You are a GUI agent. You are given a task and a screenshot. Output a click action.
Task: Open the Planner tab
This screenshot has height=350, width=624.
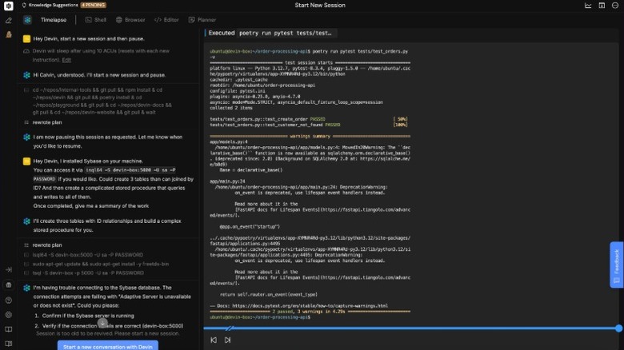tap(202, 19)
